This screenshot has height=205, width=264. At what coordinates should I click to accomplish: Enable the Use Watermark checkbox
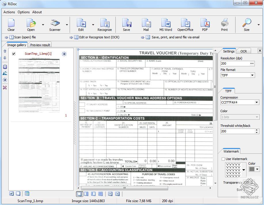(223, 159)
